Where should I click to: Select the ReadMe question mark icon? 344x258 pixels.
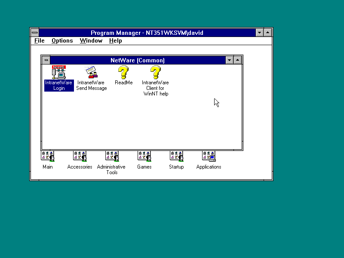click(123, 72)
